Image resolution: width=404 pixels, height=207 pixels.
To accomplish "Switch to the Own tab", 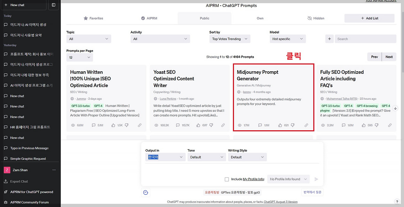I will tap(260, 18).
